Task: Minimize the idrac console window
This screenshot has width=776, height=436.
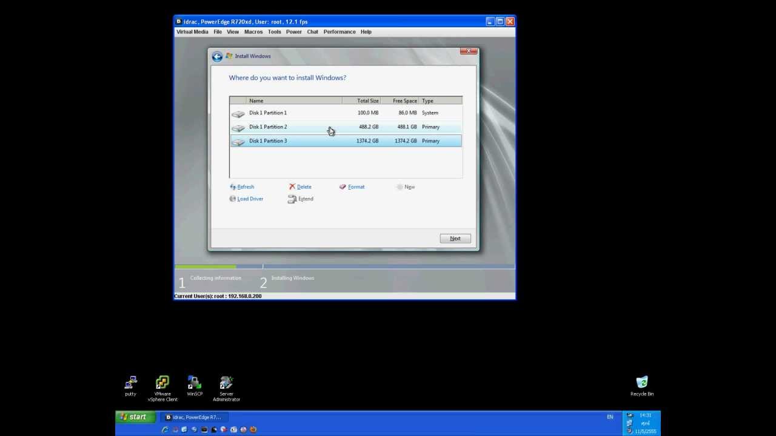Action: click(490, 21)
